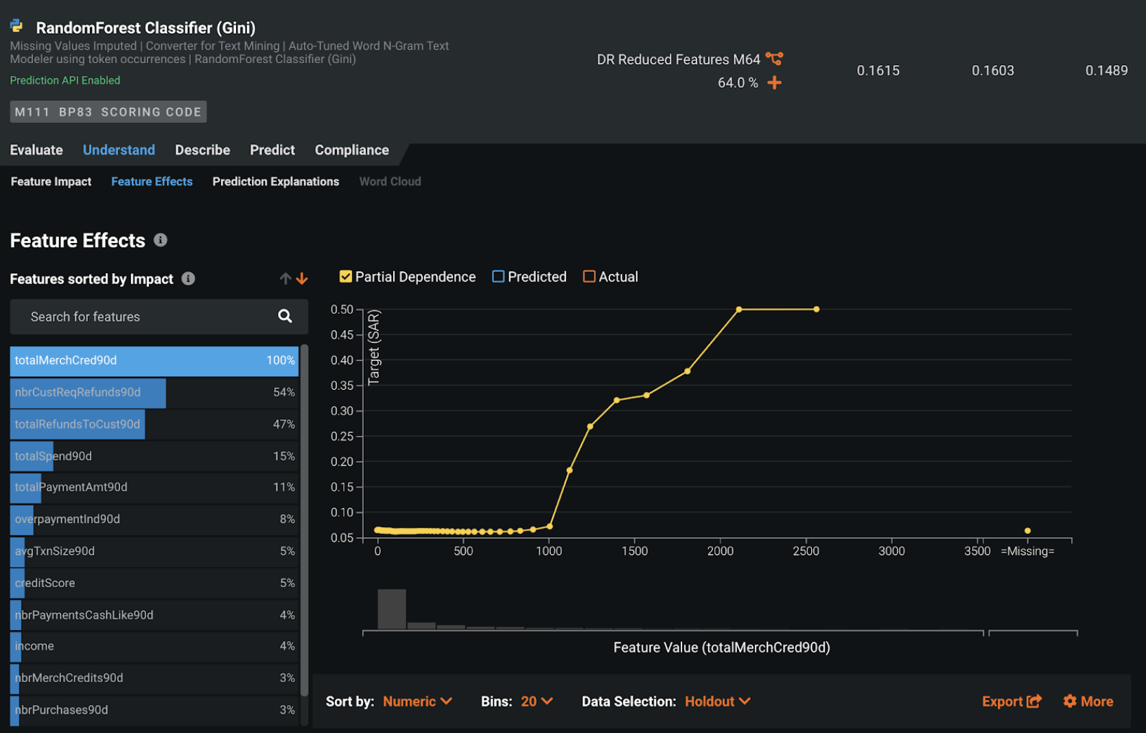Screen dimensions: 1146x733
Task: Open the Feature Effects info icon
Action: point(161,240)
